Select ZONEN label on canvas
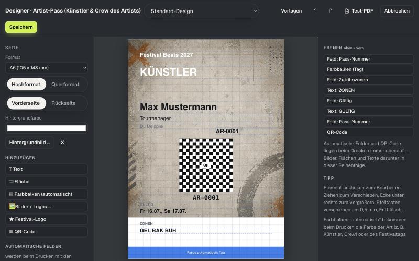 click(x=146, y=224)
